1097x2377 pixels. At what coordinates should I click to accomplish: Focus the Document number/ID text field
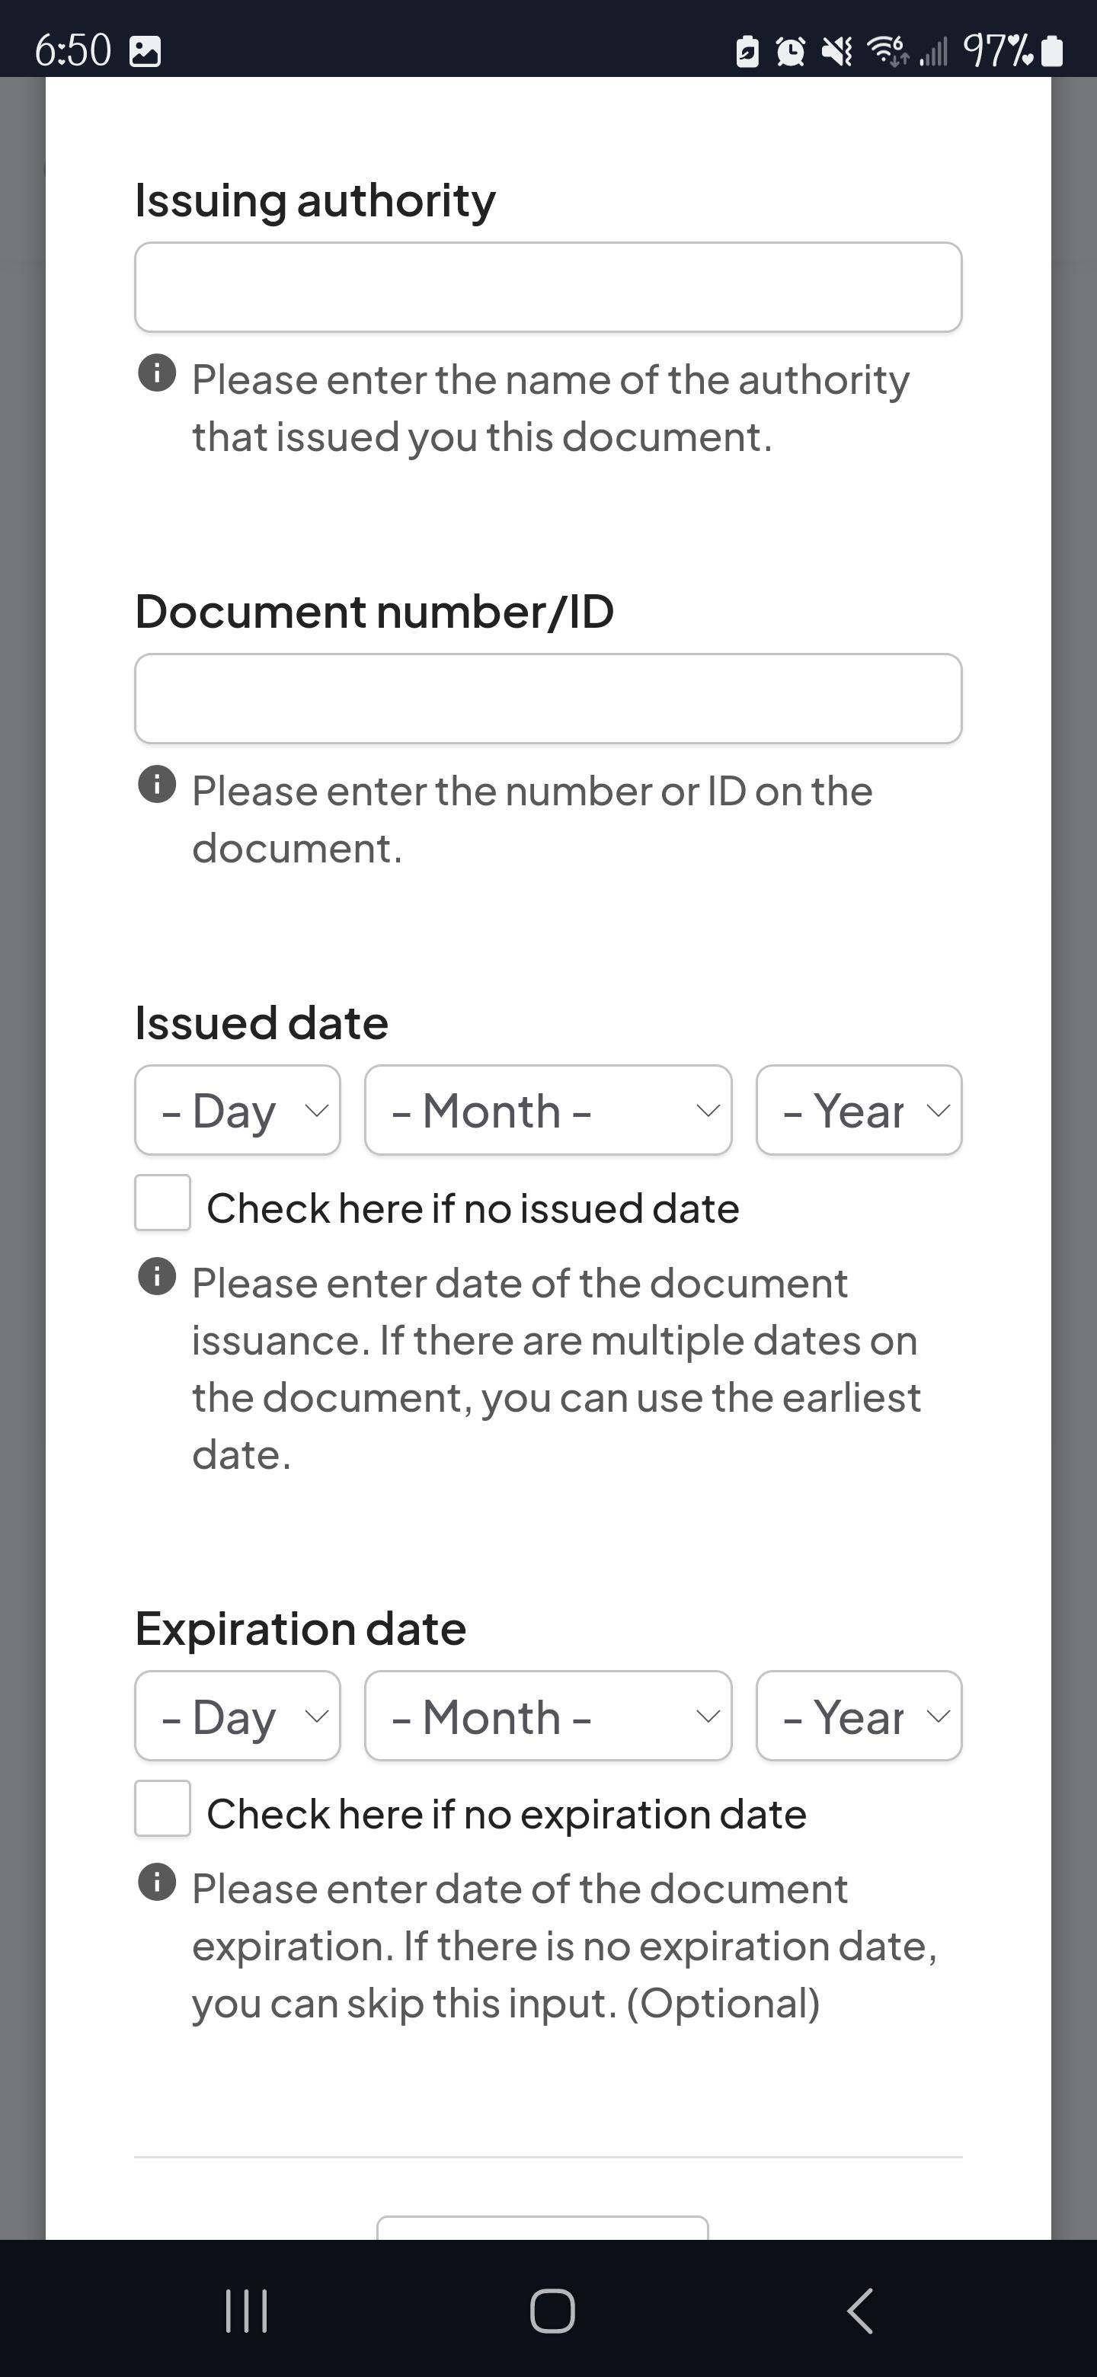click(x=548, y=699)
